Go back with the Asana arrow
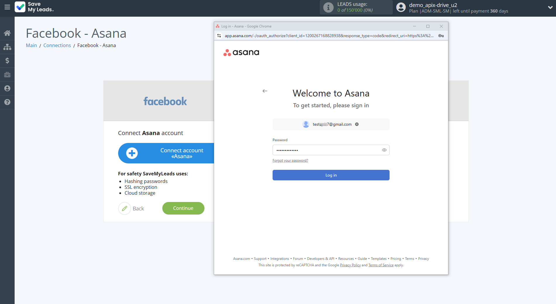Image resolution: width=556 pixels, height=304 pixels. coord(265,91)
